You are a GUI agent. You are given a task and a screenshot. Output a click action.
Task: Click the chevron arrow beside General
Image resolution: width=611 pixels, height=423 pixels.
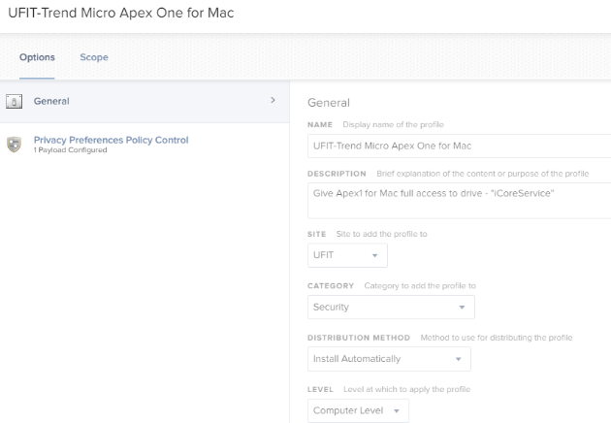[273, 100]
